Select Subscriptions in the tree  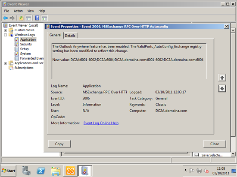[24, 68]
